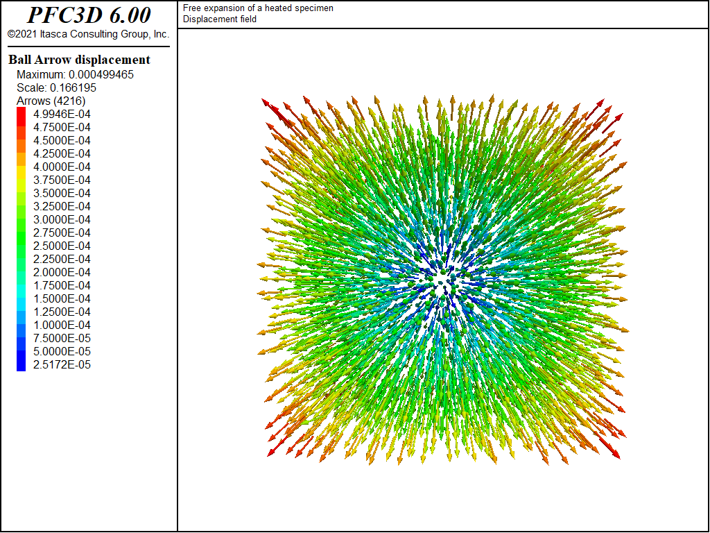The width and height of the screenshot is (710, 533).
Task: Click the 3.0000E-04 legend value
Action: (62, 219)
